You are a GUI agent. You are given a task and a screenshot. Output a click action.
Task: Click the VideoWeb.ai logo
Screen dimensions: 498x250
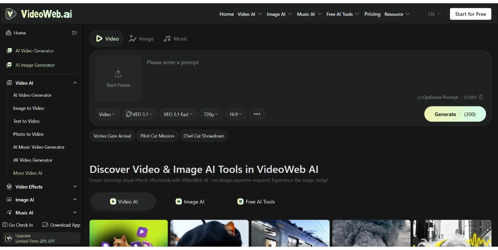tap(39, 14)
